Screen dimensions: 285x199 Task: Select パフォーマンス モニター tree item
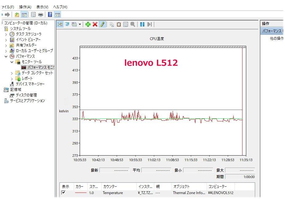[x=41, y=67]
